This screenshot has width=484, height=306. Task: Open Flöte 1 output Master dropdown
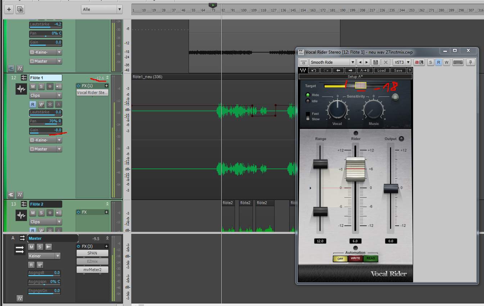click(46, 149)
